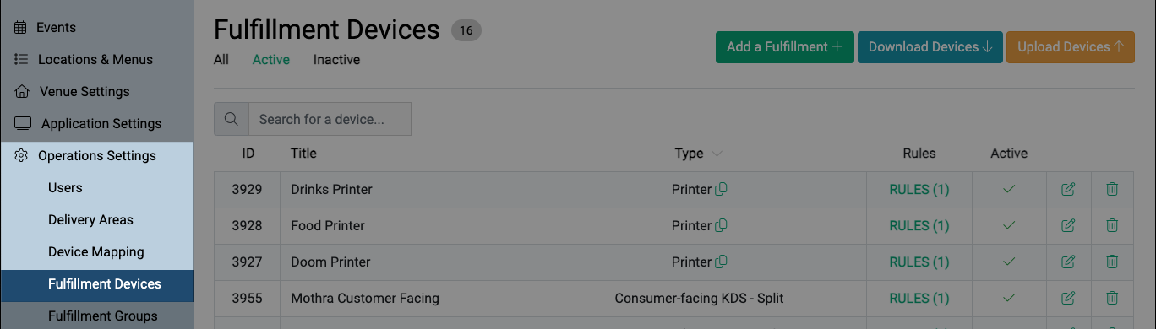Toggle active checkmark for Drinks Printer
The width and height of the screenshot is (1156, 329).
(x=1008, y=190)
